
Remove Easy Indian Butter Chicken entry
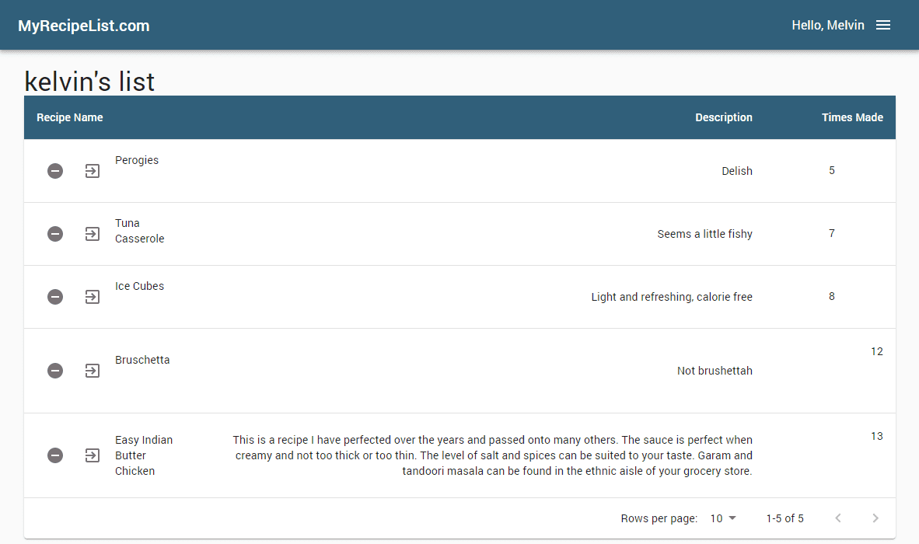point(55,455)
